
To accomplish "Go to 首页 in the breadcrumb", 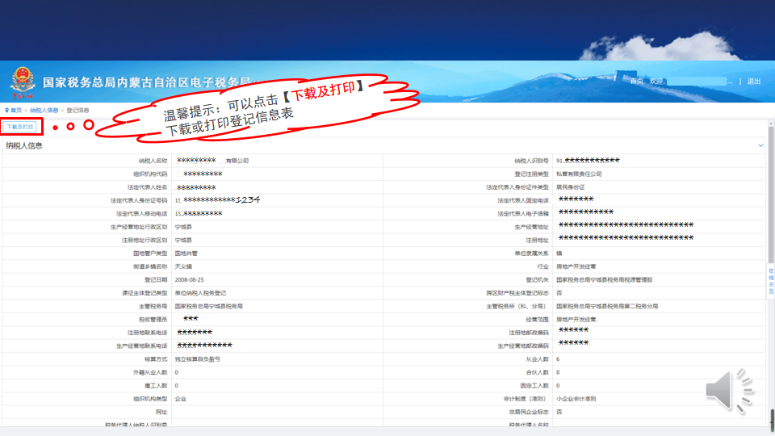I will [16, 111].
